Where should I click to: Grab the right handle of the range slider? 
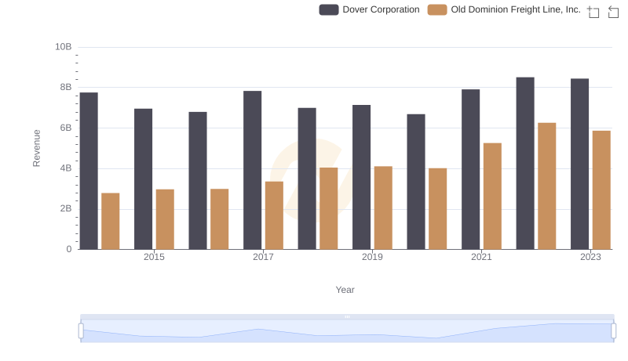pos(614,331)
